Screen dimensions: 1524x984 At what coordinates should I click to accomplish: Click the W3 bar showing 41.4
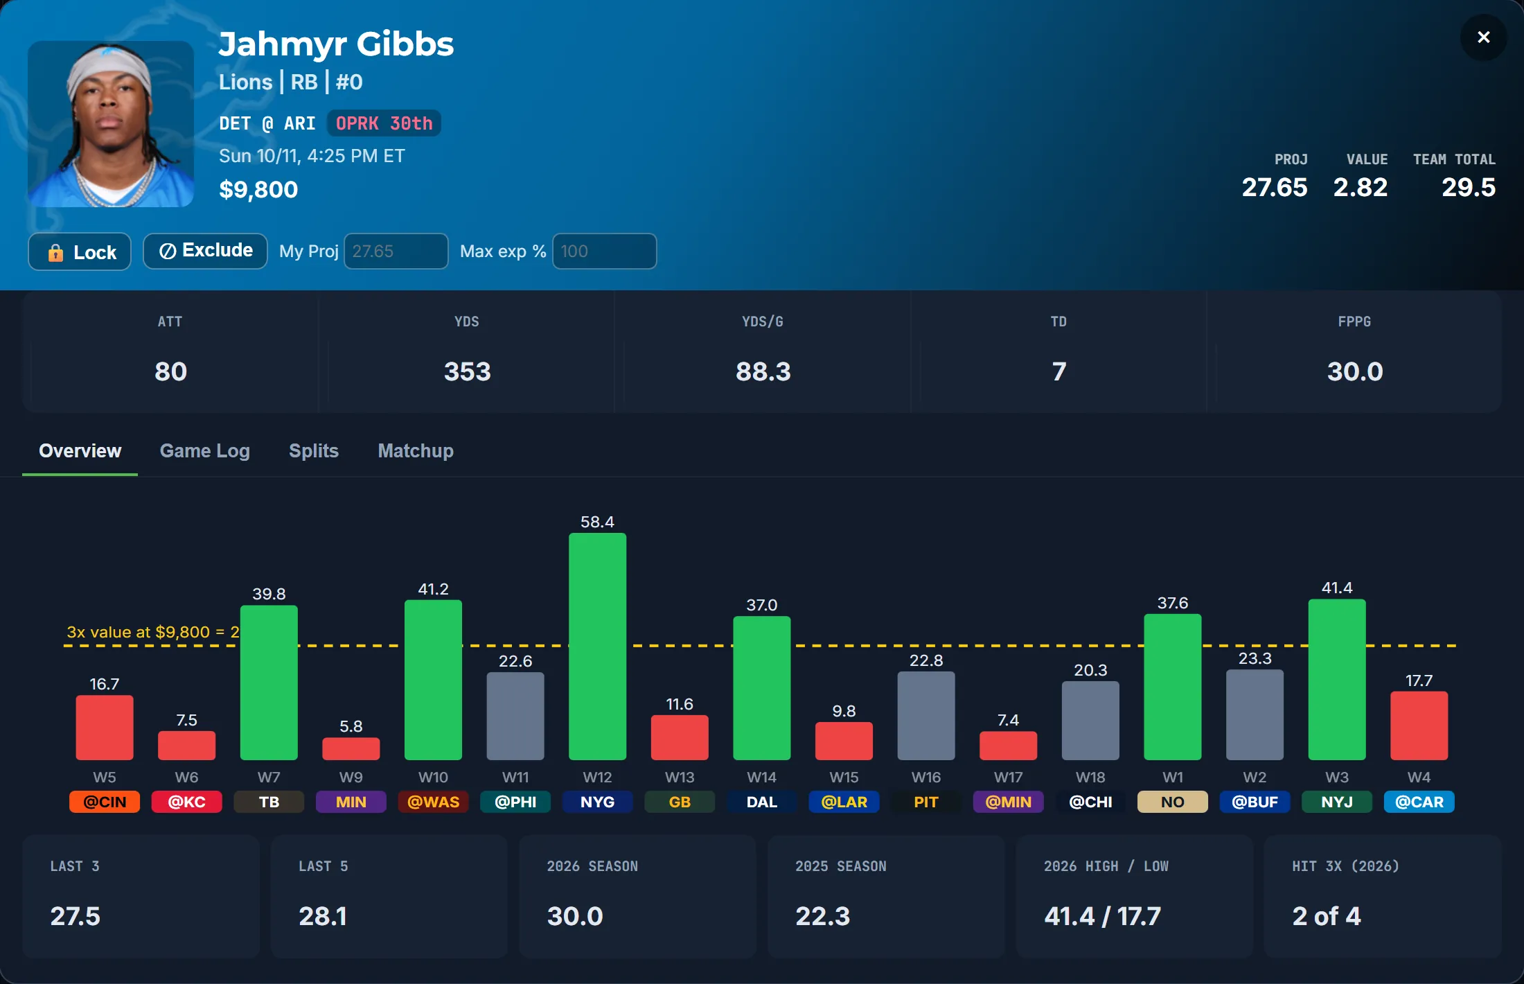(1337, 680)
